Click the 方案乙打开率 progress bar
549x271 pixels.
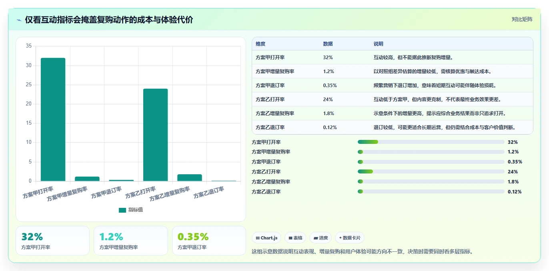431,171
